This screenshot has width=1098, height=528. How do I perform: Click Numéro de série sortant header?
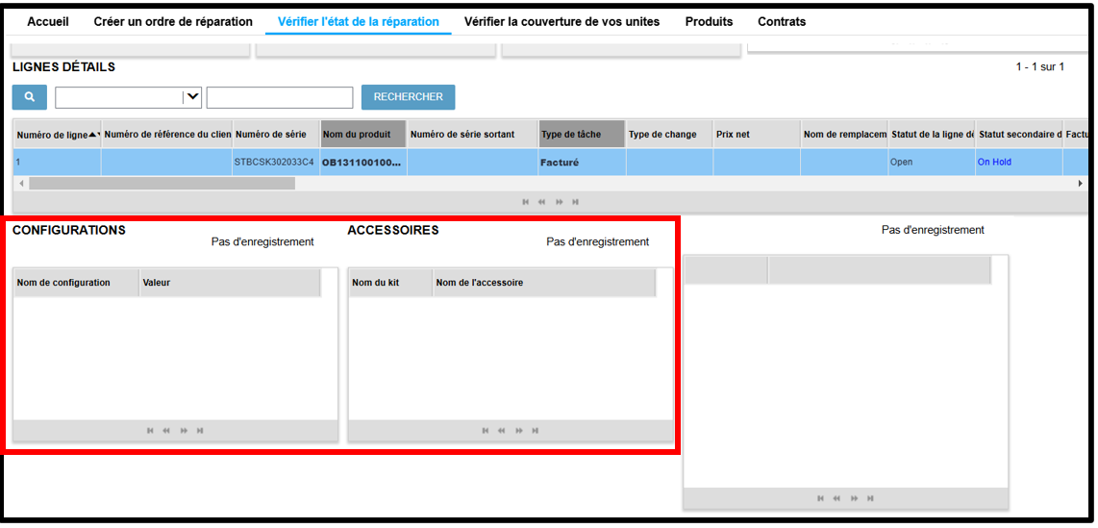tap(472, 135)
